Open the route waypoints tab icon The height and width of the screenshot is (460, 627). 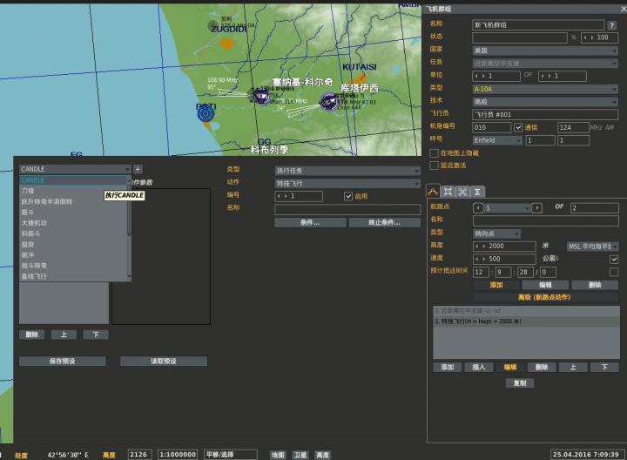click(x=433, y=191)
